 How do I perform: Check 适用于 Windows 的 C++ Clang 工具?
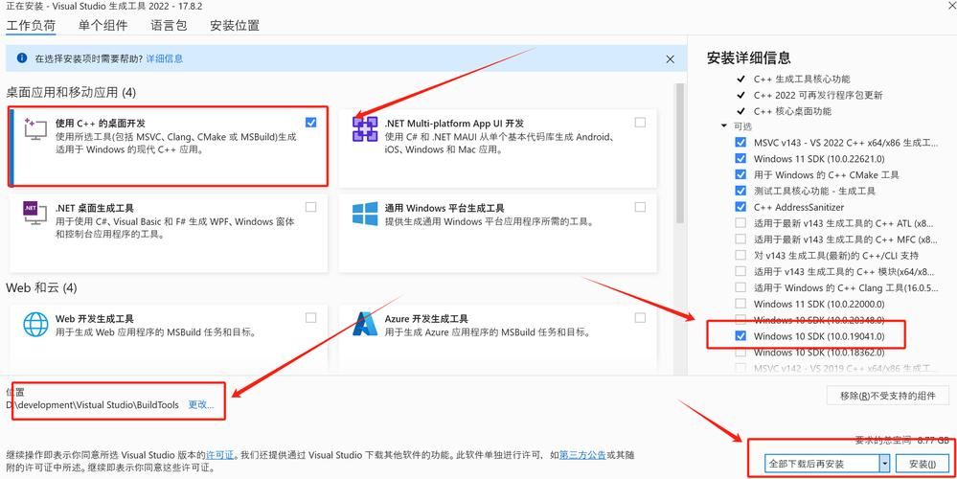[x=741, y=287]
